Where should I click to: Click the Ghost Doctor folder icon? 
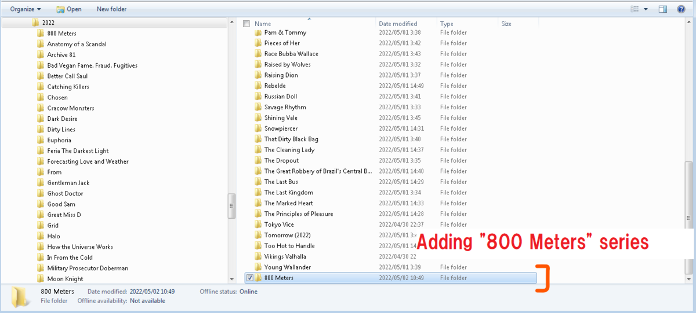[x=41, y=193]
